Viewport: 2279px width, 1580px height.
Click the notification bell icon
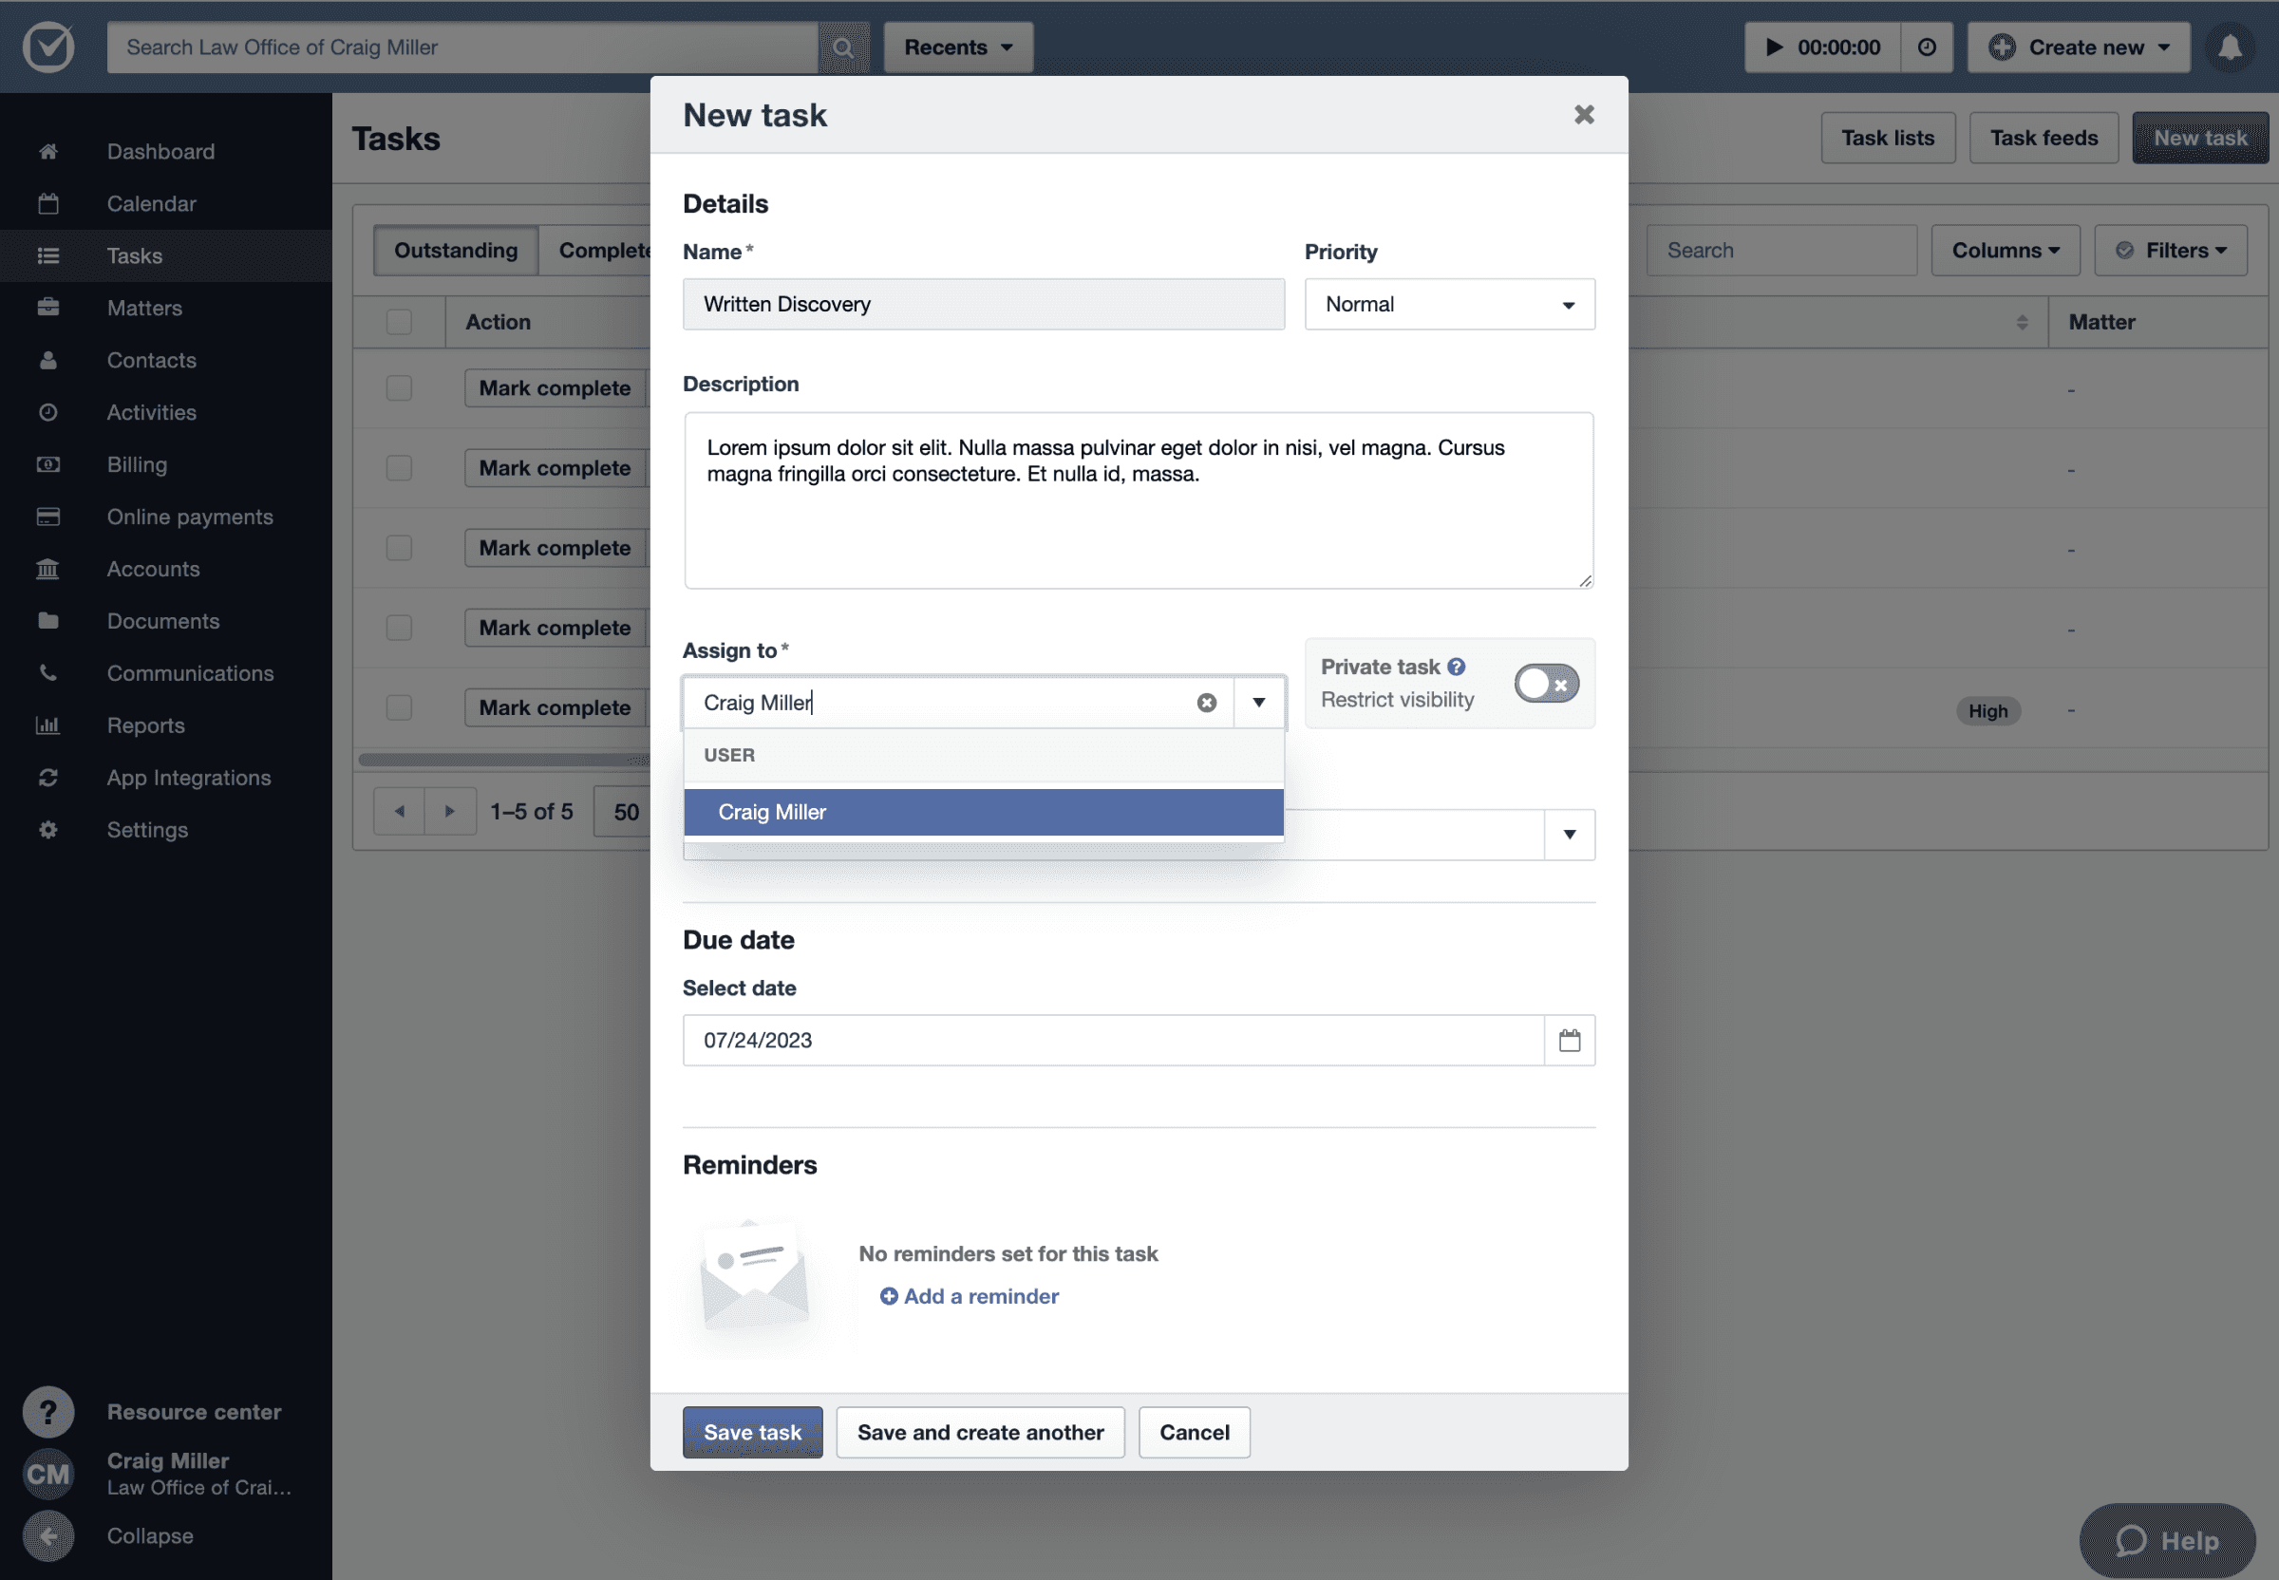point(2229,47)
